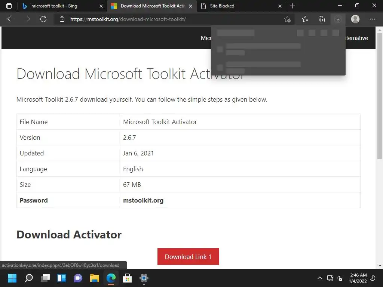
Task: Open File Explorer from taskbar
Action: pos(95,278)
